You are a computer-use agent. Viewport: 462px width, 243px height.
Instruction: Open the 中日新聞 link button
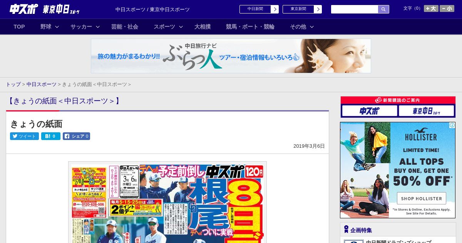pos(255,9)
